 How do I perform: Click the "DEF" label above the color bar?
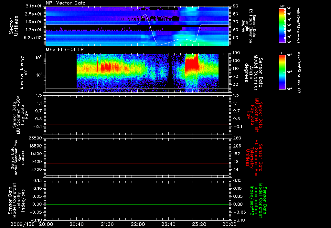coord(283,53)
